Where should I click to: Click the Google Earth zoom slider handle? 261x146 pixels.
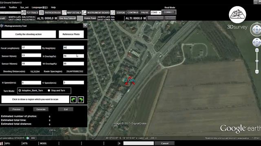[257, 61]
